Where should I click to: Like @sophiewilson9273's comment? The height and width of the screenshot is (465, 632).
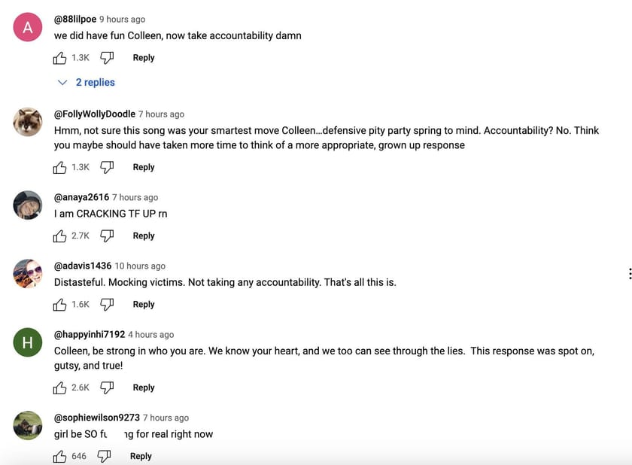pyautogui.click(x=60, y=456)
